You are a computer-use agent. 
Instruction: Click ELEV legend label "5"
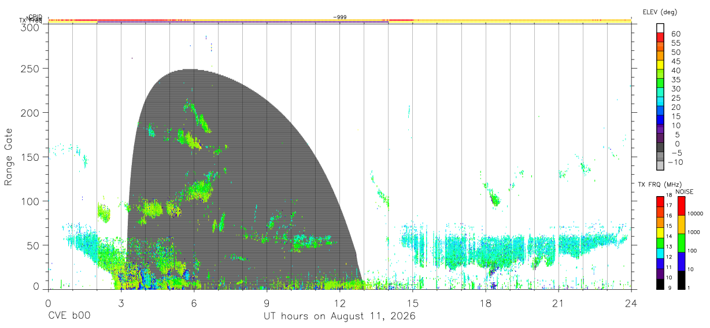[678, 135]
